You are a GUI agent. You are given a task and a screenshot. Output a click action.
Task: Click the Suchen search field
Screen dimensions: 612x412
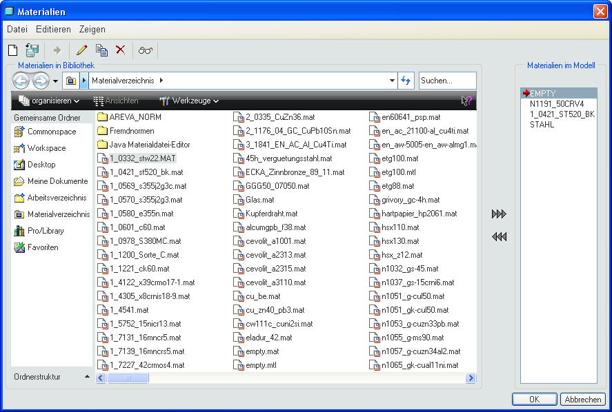point(447,81)
